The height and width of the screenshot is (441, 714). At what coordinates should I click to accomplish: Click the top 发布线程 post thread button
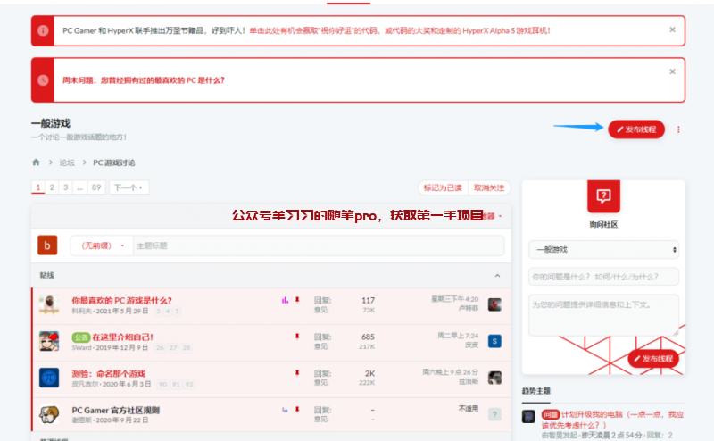point(636,129)
